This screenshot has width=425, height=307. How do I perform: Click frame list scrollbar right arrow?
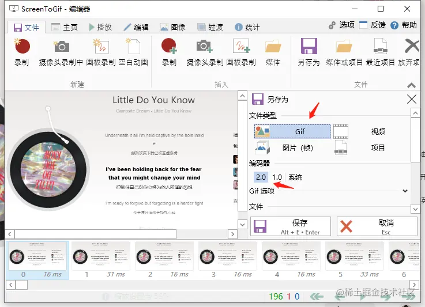tap(414, 285)
